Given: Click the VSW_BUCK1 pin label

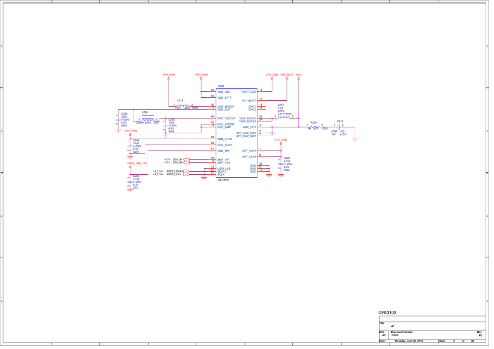Looking at the screenshot, I should coord(247,118).
